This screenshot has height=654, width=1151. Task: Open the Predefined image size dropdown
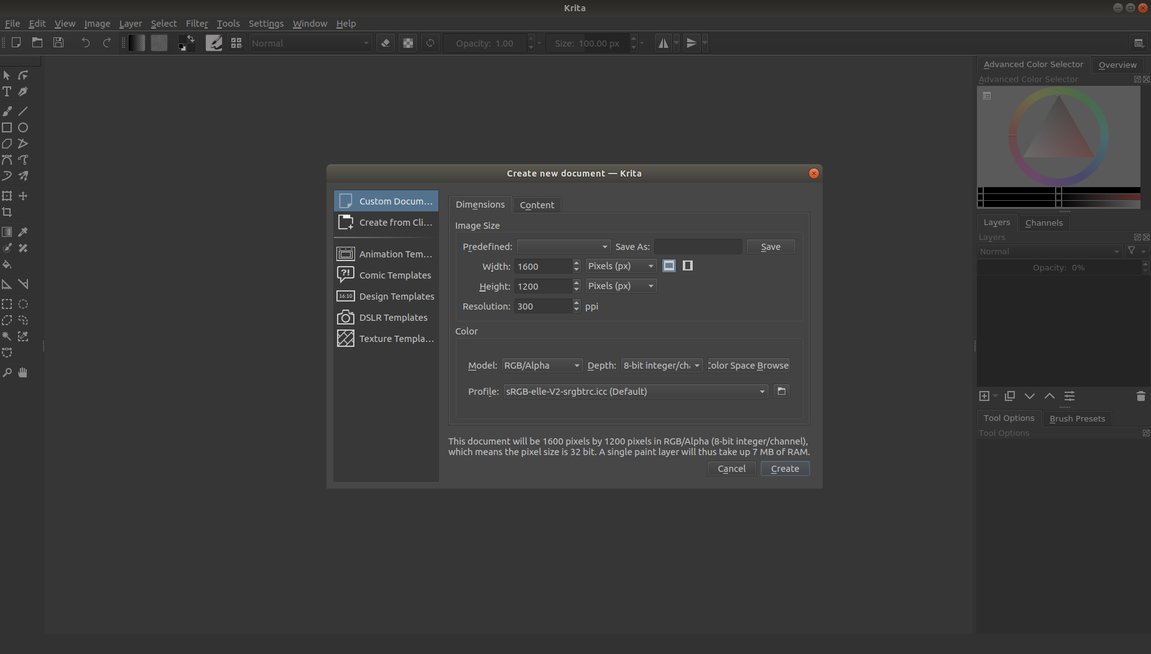(563, 247)
